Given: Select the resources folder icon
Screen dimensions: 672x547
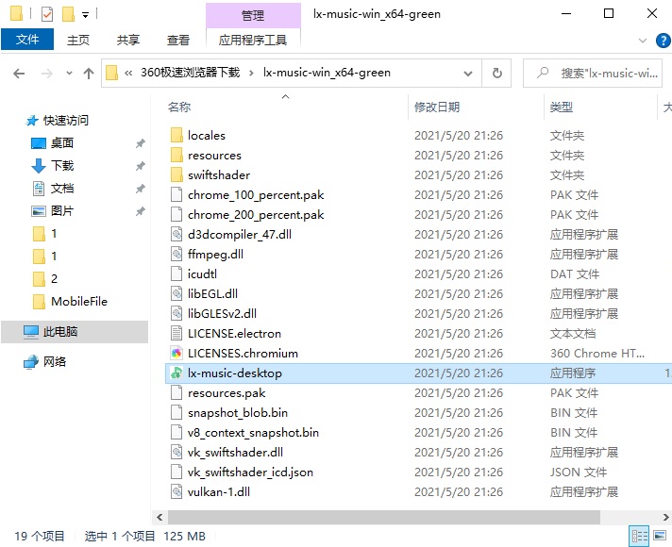Looking at the screenshot, I should (x=176, y=155).
